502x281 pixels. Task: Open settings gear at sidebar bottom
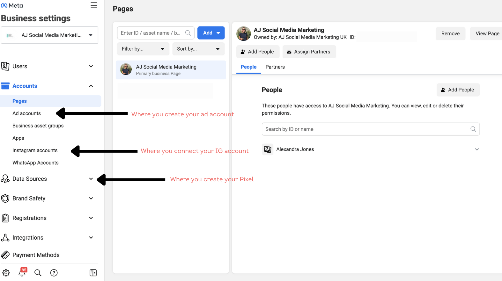click(6, 273)
